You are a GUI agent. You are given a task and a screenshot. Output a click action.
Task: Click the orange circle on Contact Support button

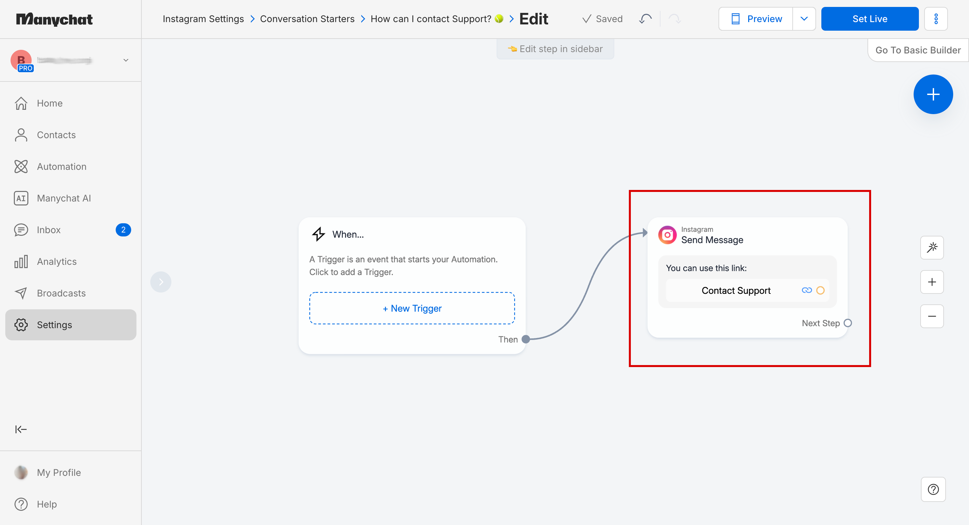pos(820,290)
